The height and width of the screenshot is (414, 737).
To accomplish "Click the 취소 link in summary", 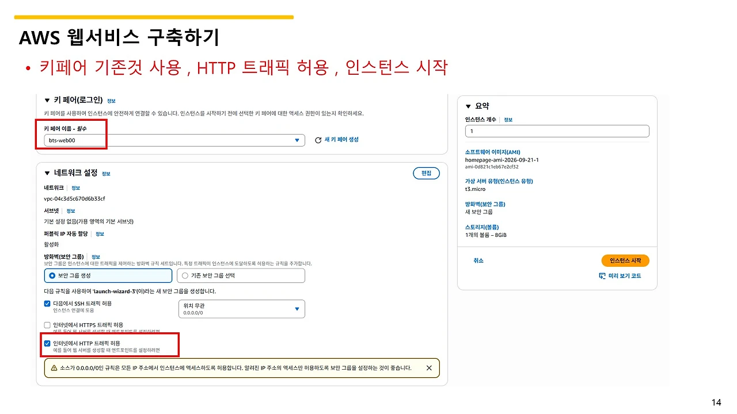I will [478, 260].
